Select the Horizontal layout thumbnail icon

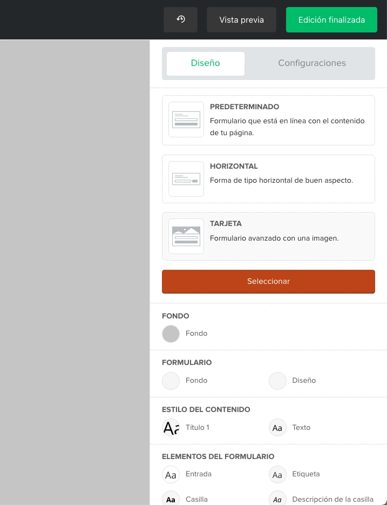point(186,179)
